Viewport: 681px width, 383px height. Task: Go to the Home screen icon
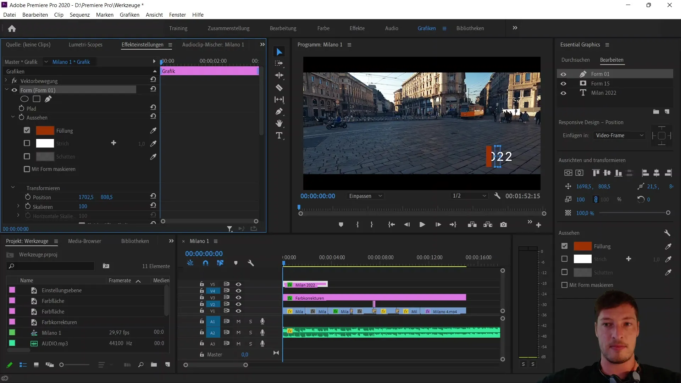tap(12, 28)
